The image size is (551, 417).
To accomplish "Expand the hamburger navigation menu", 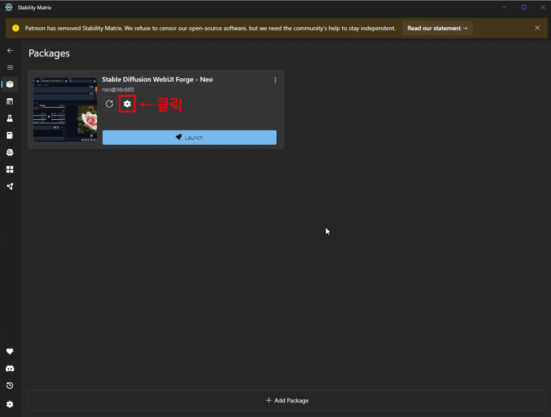I will (x=10, y=68).
